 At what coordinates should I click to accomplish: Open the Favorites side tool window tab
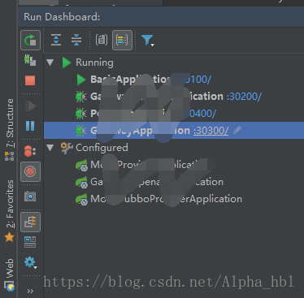(x=9, y=211)
